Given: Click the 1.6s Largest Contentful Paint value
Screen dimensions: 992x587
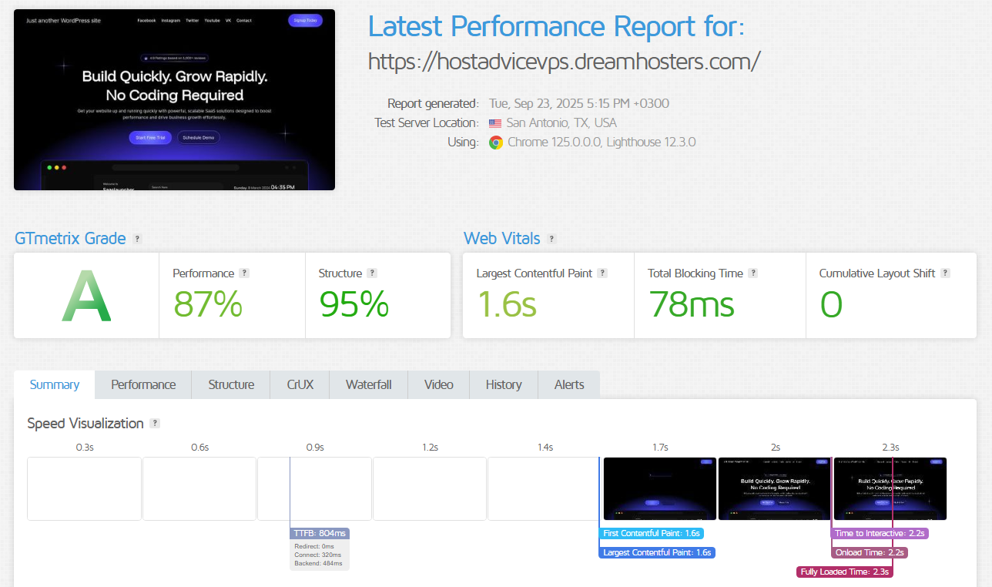Looking at the screenshot, I should (x=507, y=304).
